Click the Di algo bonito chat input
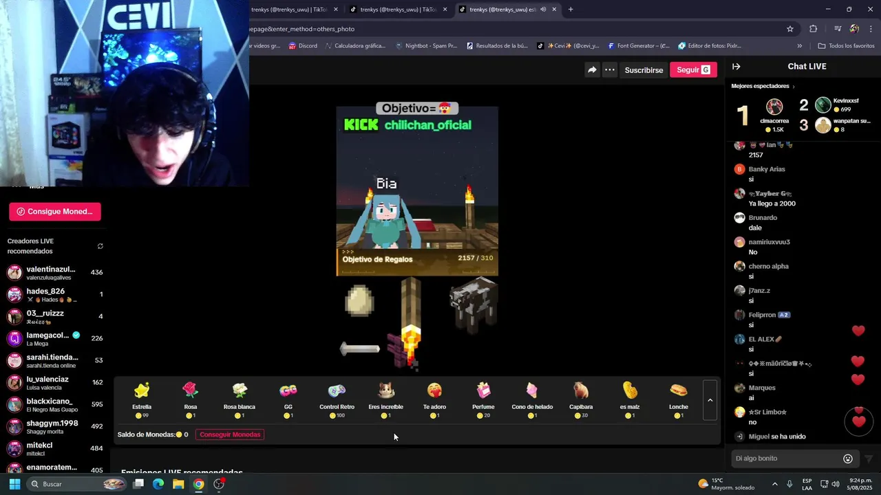 (x=786, y=459)
